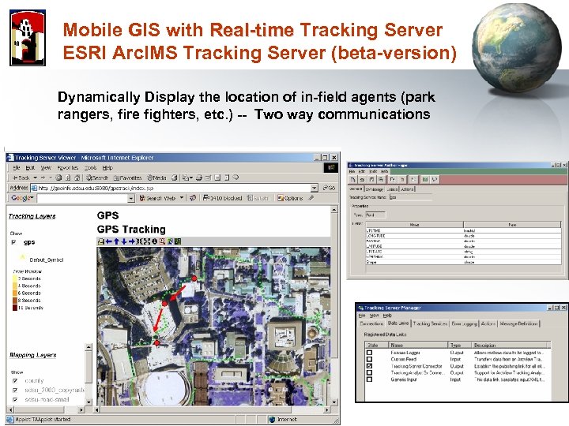This screenshot has width=569, height=426.
Task: Click the 8 Seconds time window swatch
Action: [15, 301]
